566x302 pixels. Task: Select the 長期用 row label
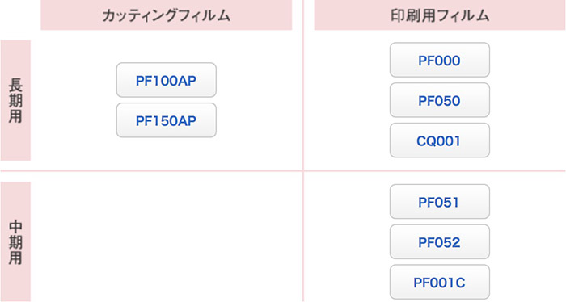(15, 100)
